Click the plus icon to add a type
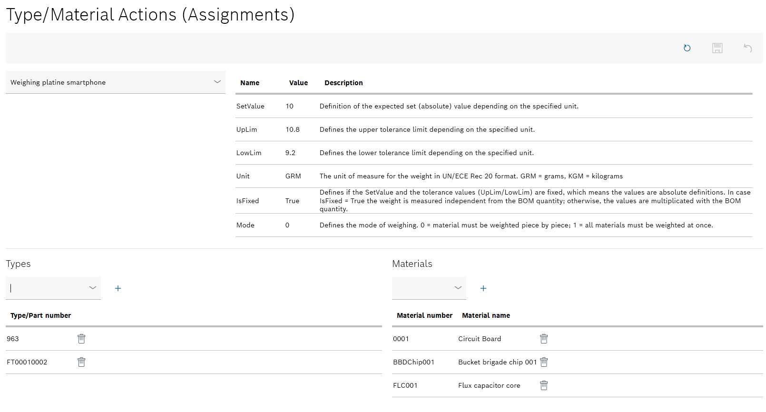This screenshot has width=766, height=412. click(118, 288)
